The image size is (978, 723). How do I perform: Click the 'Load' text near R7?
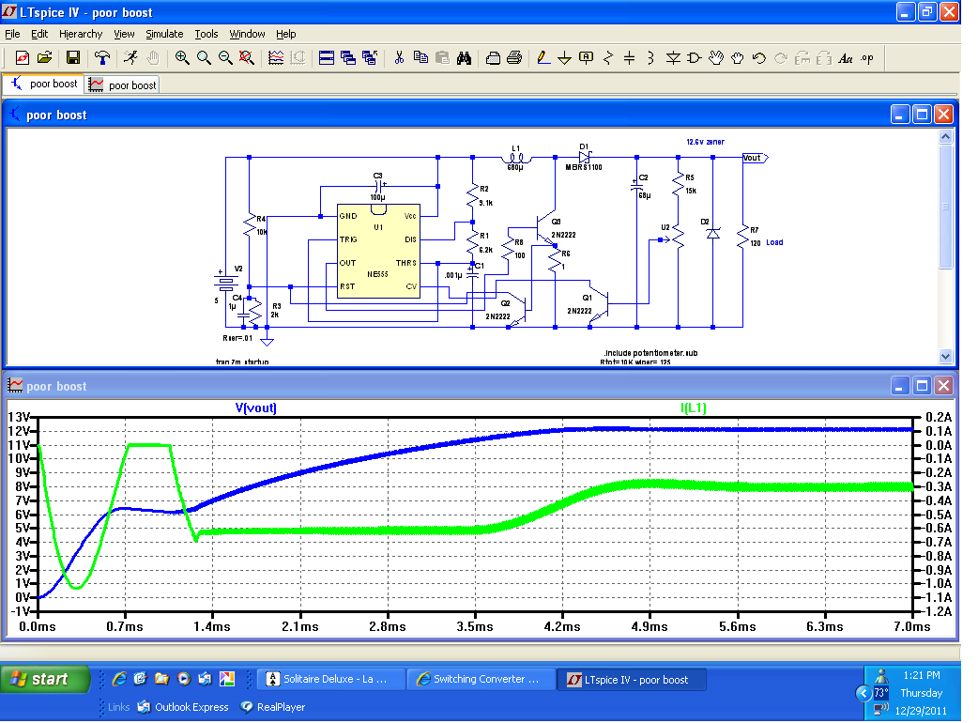(774, 242)
